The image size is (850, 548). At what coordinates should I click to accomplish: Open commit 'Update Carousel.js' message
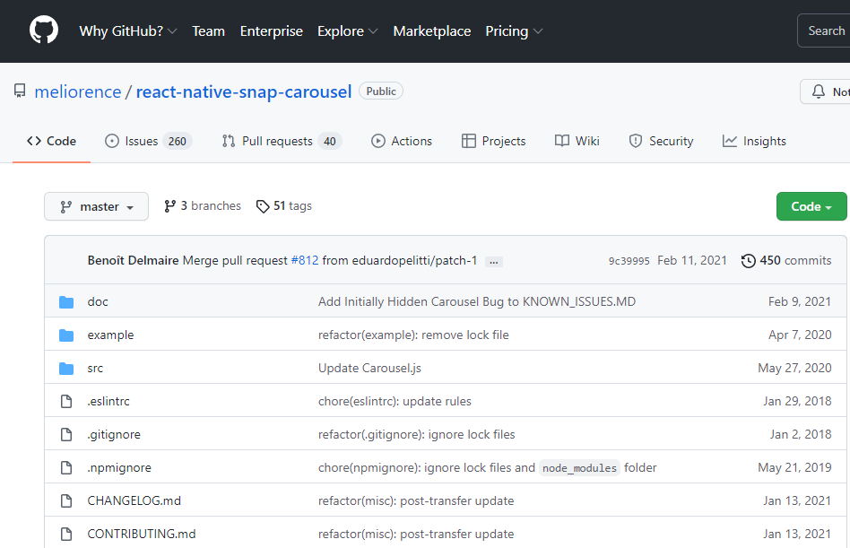(369, 368)
